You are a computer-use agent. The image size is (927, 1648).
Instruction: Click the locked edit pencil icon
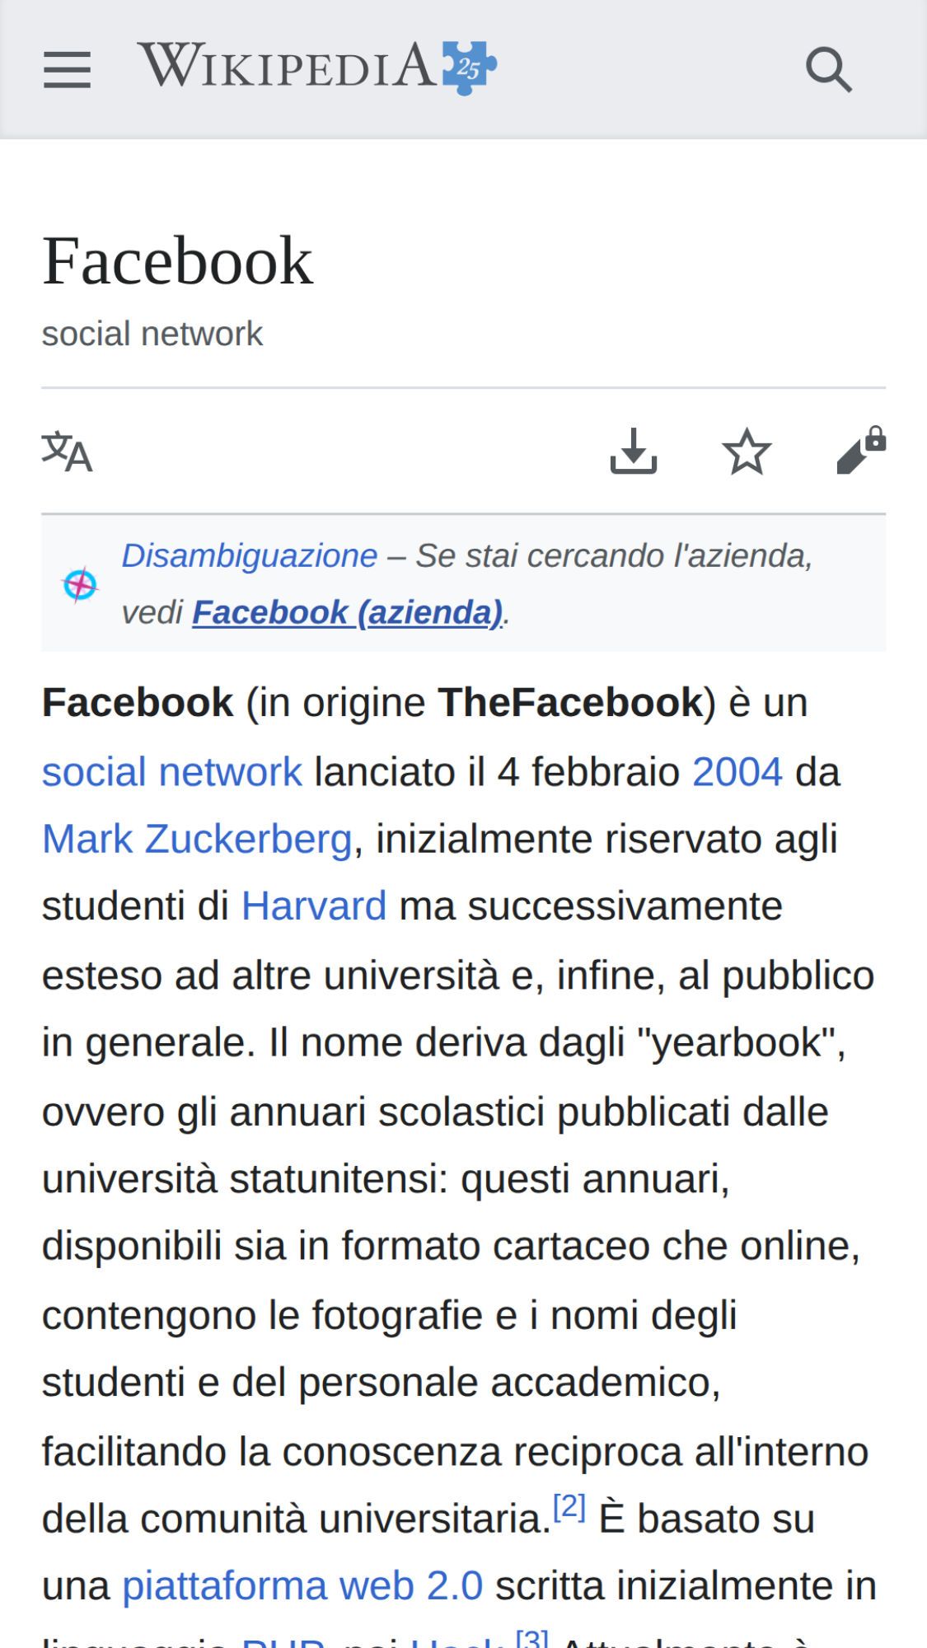point(860,452)
